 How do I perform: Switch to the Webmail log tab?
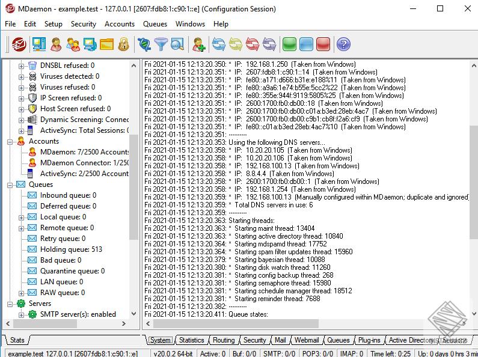tap(307, 340)
